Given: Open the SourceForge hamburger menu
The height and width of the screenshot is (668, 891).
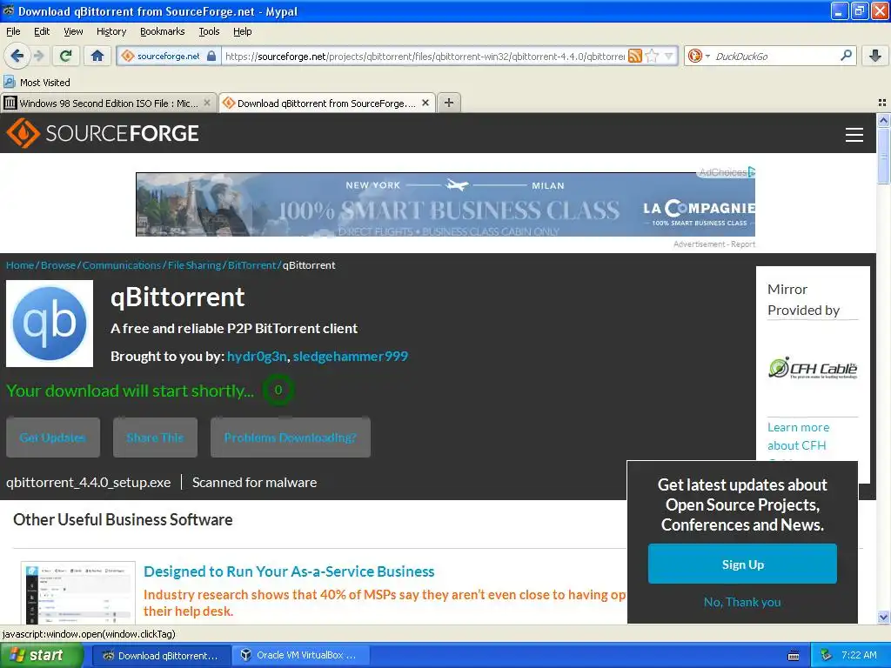Looking at the screenshot, I should (x=854, y=134).
